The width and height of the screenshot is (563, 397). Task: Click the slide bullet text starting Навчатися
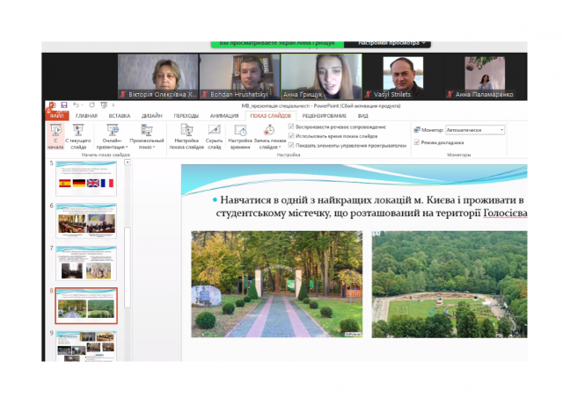(x=369, y=206)
